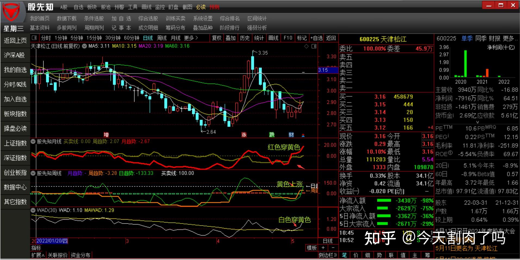Open the 条件选股 menu item
Viewport: 520px width, 260px height.
pos(94,18)
